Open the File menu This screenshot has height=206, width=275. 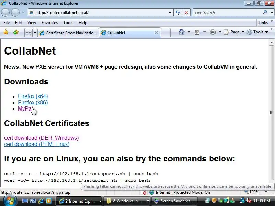pos(7,23)
